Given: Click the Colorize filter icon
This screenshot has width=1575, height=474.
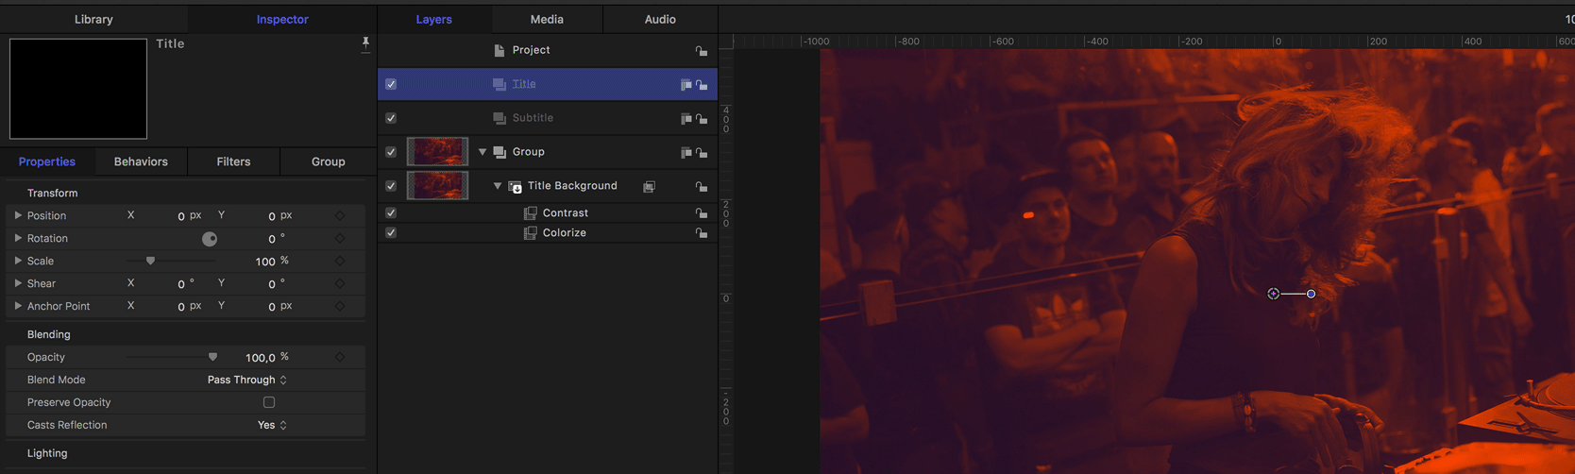Looking at the screenshot, I should tap(531, 233).
